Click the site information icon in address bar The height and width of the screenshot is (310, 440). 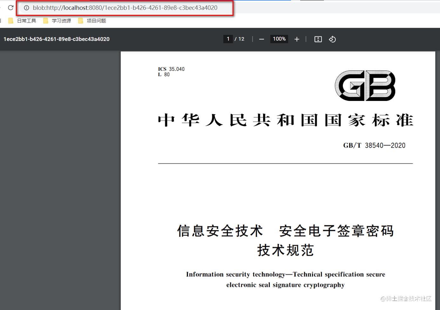coord(26,8)
